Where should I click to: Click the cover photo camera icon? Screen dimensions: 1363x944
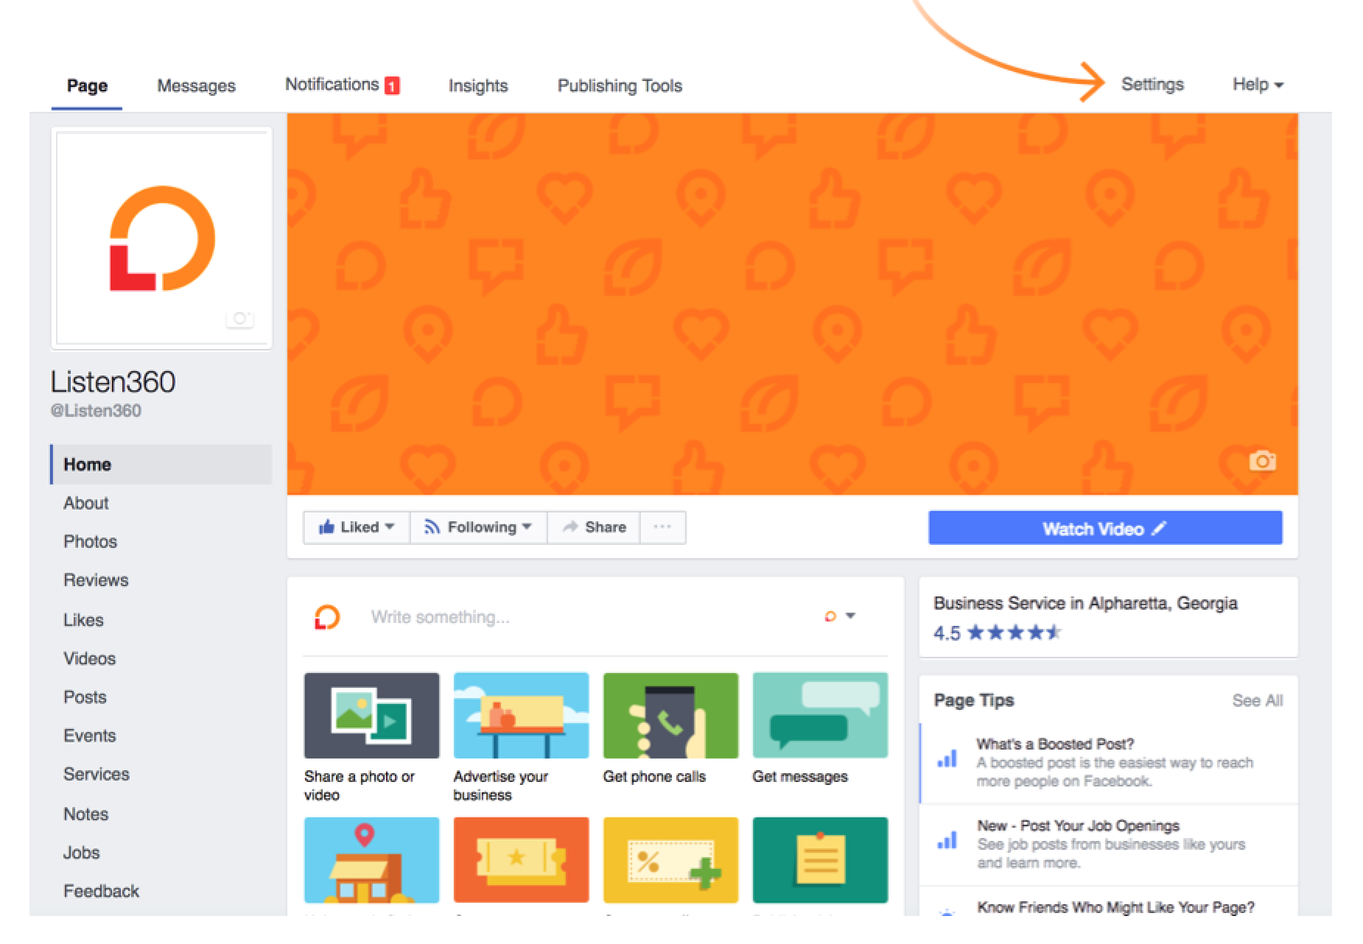(x=1262, y=461)
